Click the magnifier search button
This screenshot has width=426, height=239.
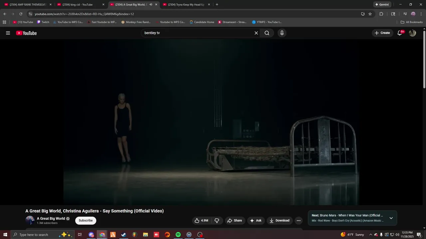tap(267, 33)
